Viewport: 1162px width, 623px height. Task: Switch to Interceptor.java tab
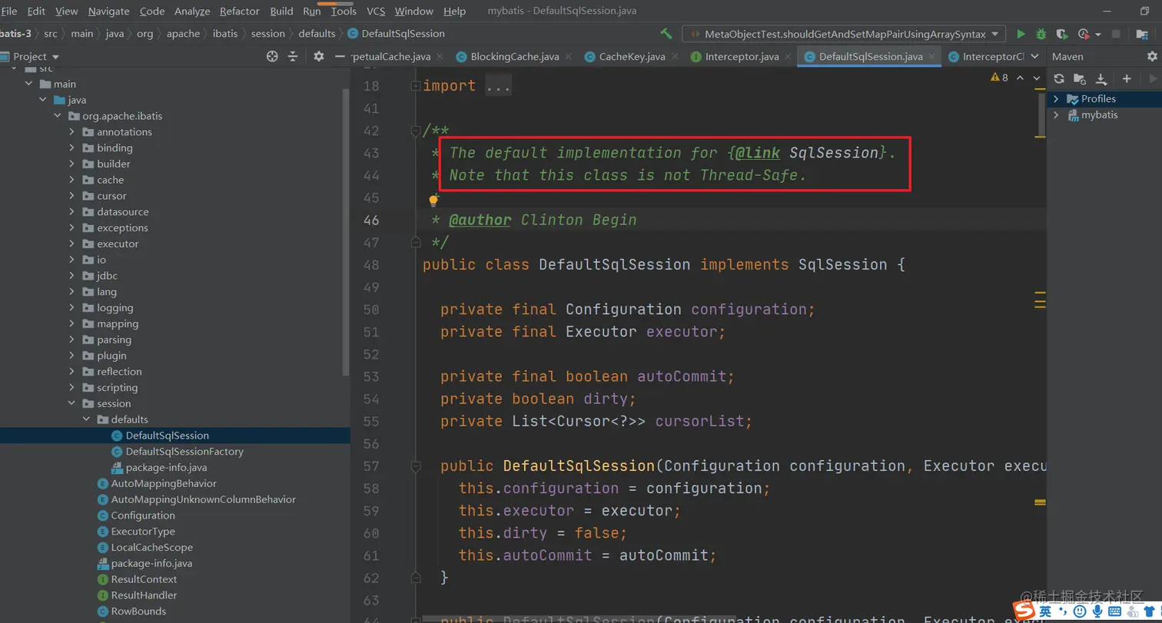(742, 57)
